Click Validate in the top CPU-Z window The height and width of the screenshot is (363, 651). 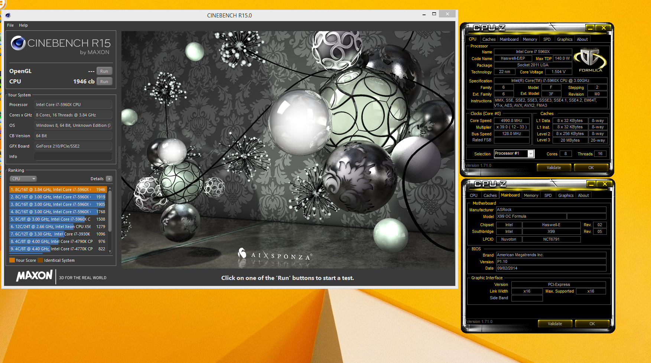554,168
